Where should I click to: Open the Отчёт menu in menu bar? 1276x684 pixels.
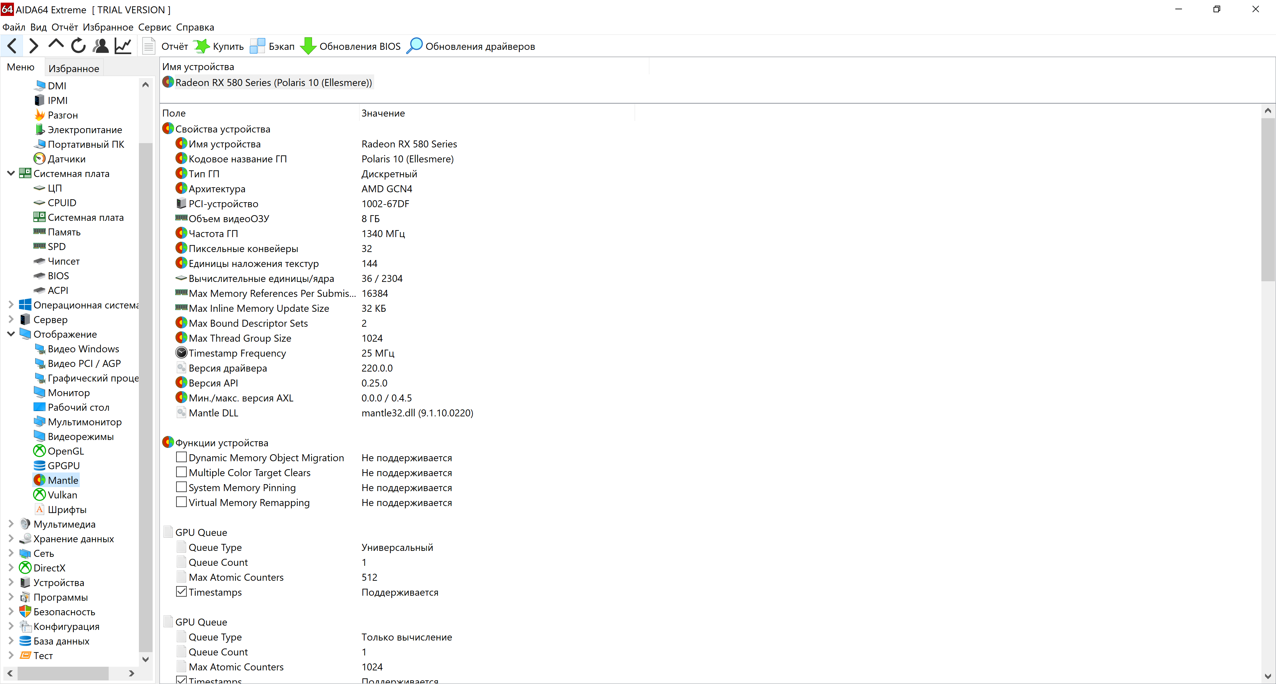pyautogui.click(x=64, y=27)
